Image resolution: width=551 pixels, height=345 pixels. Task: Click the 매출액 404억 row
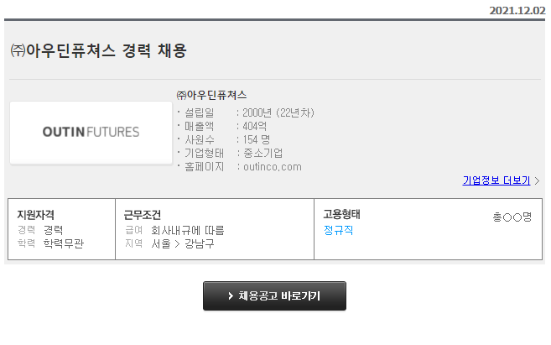(222, 126)
